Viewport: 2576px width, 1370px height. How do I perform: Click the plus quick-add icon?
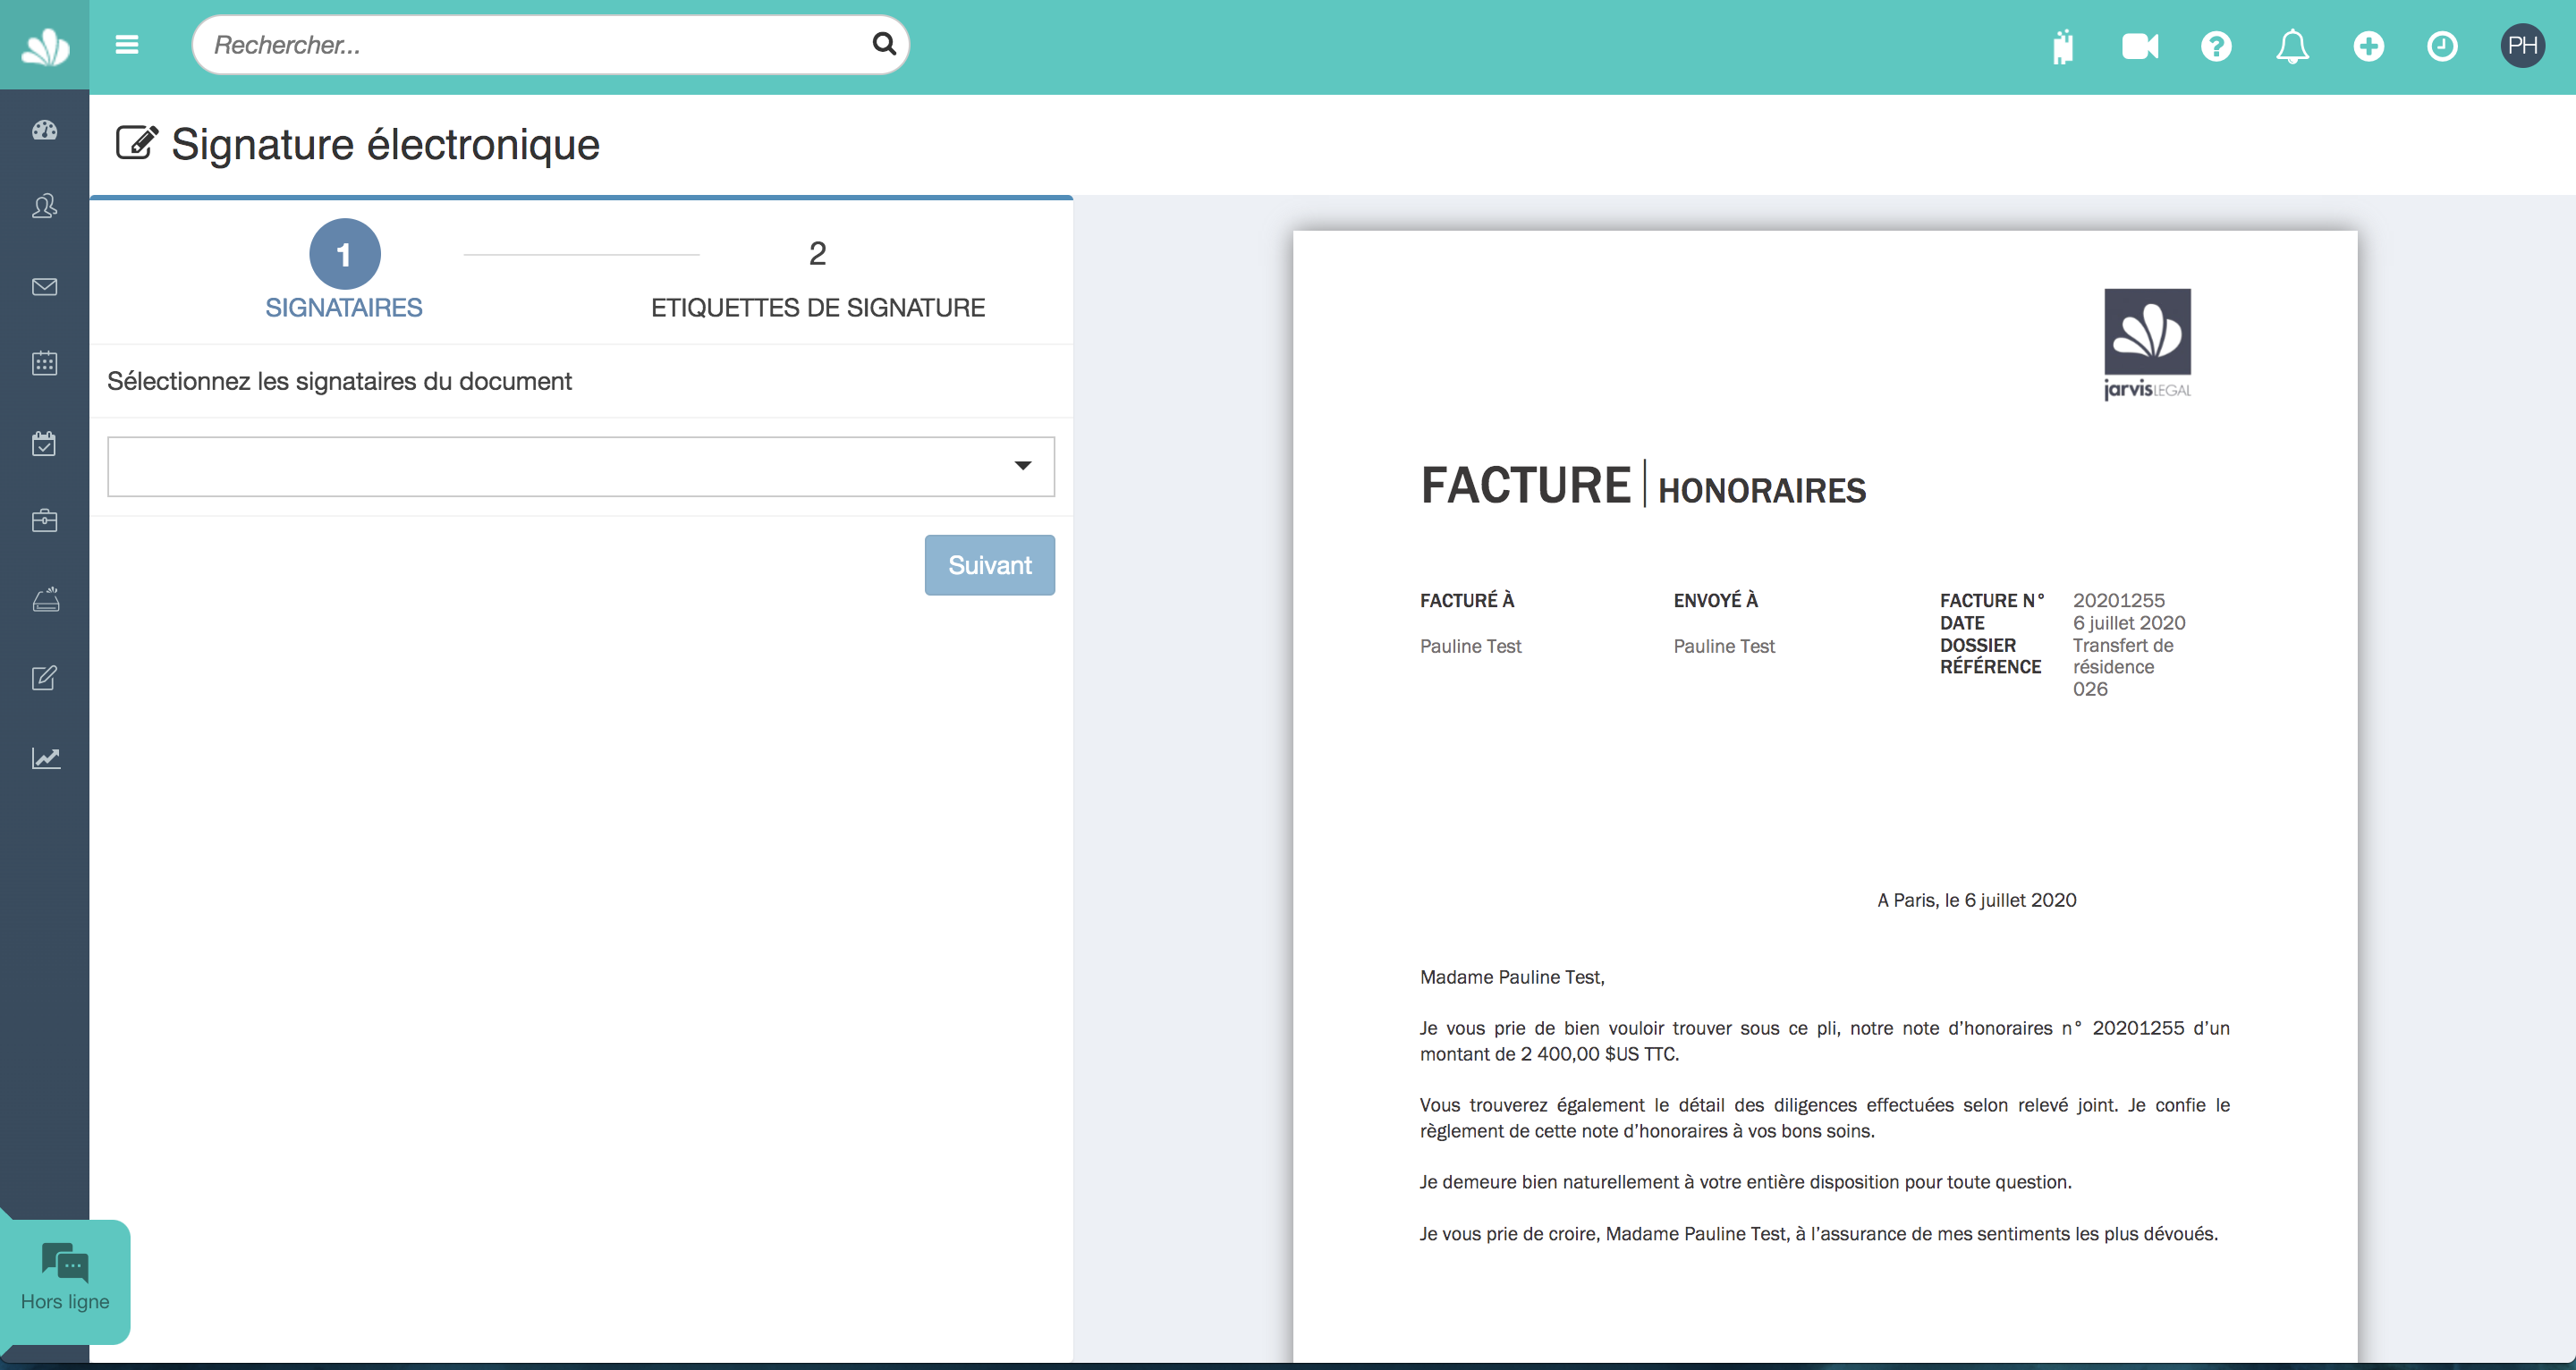2368,46
